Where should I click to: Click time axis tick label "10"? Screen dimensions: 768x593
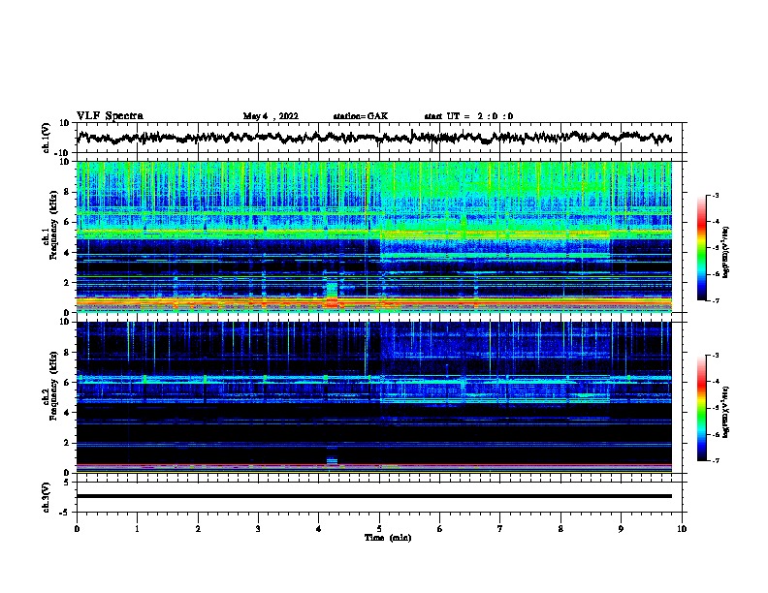(x=682, y=529)
